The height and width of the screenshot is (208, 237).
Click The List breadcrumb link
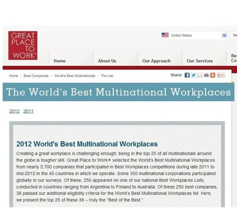[x=107, y=76]
